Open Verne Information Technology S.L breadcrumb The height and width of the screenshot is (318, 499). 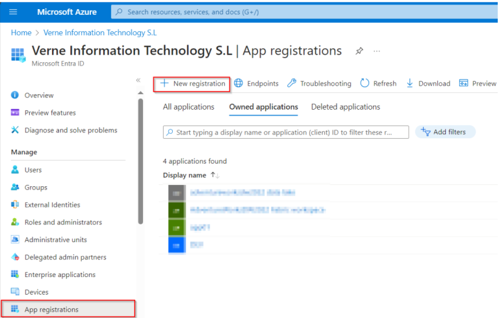(x=100, y=32)
